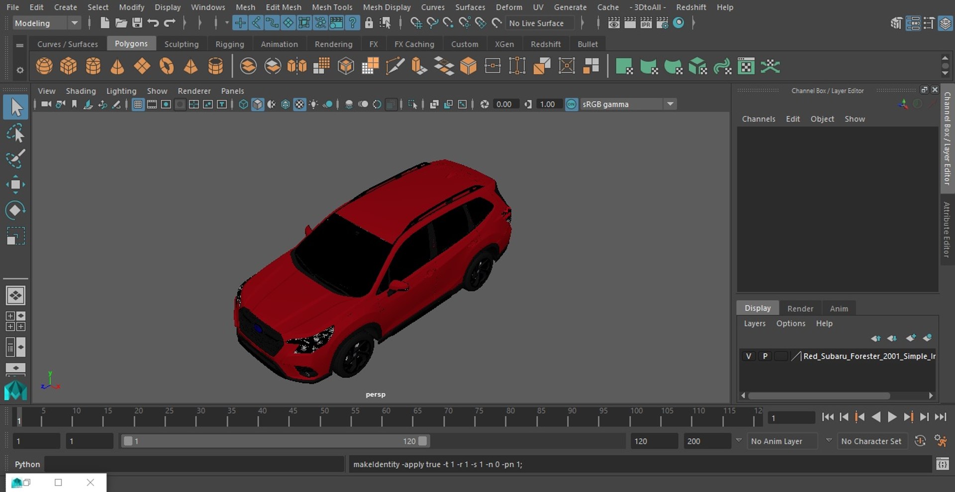Open the render settings icon
The height and width of the screenshot is (492, 955).
click(663, 23)
